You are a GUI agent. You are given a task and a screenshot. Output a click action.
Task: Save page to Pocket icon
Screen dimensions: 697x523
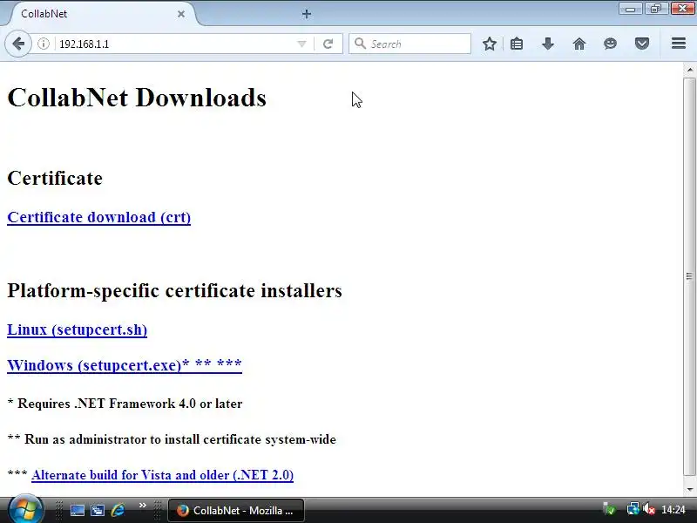(642, 44)
